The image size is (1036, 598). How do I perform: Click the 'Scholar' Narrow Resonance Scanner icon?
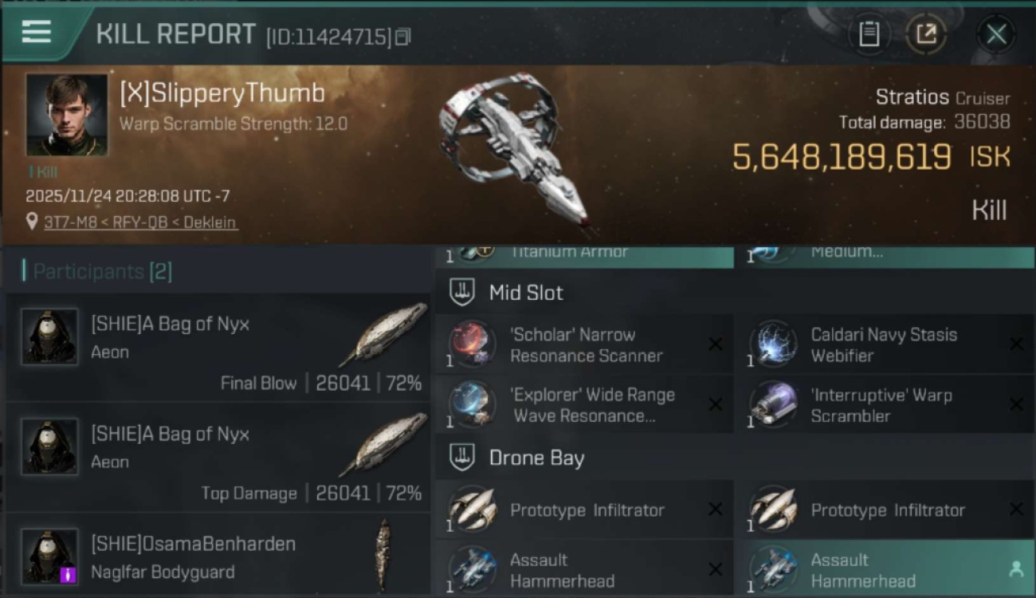tap(472, 344)
